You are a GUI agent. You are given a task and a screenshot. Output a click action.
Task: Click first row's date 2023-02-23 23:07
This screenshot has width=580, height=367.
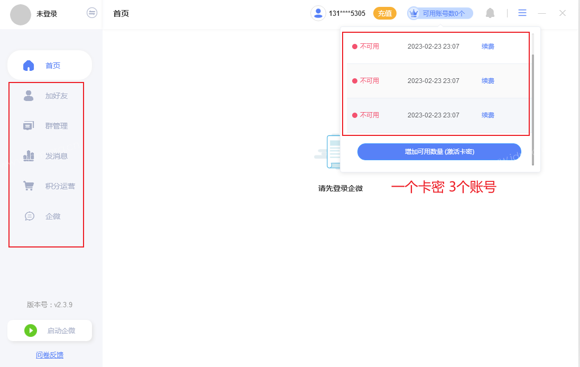[x=434, y=46]
